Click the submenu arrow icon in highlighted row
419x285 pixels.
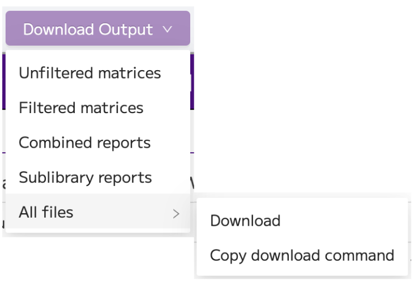click(x=176, y=214)
